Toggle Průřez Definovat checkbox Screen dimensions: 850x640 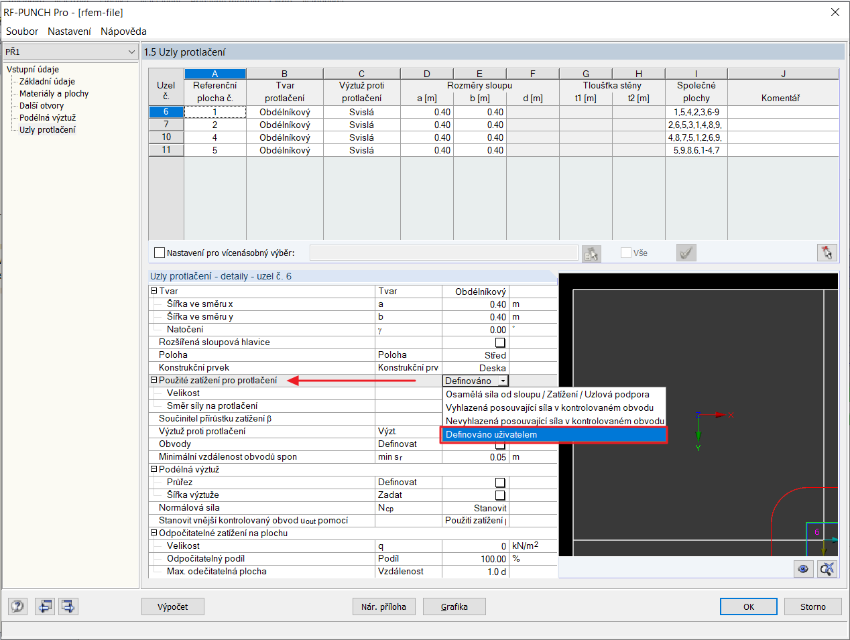tap(500, 483)
